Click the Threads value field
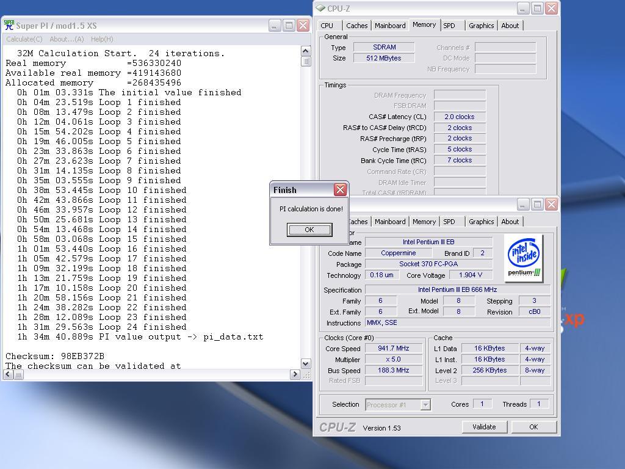The width and height of the screenshot is (625, 469). click(x=539, y=404)
